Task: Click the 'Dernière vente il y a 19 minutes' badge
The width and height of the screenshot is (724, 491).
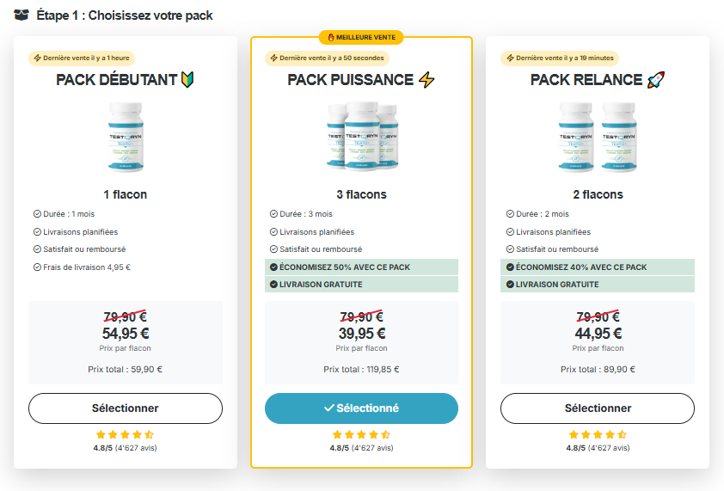Action: pos(560,58)
